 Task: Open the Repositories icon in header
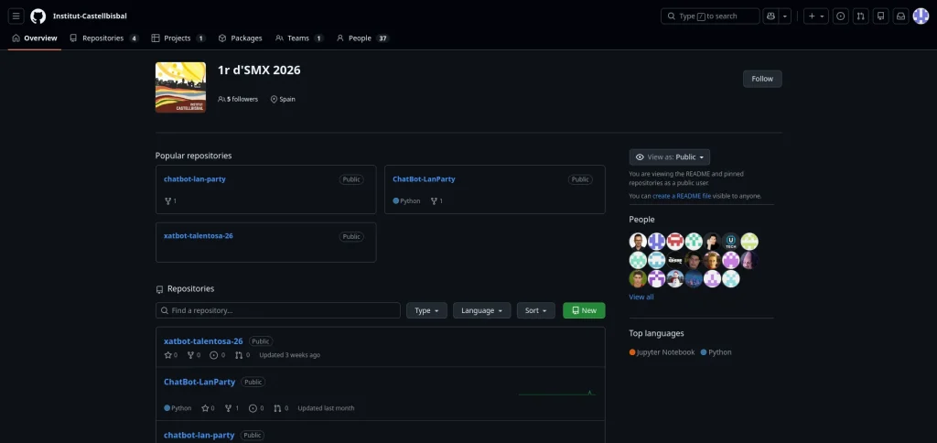click(880, 16)
